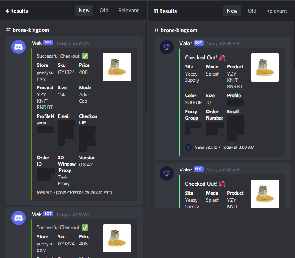The image size is (295, 258).
Task: Click green checkmark in second Successful Checkout
Action: pyautogui.click(x=85, y=227)
